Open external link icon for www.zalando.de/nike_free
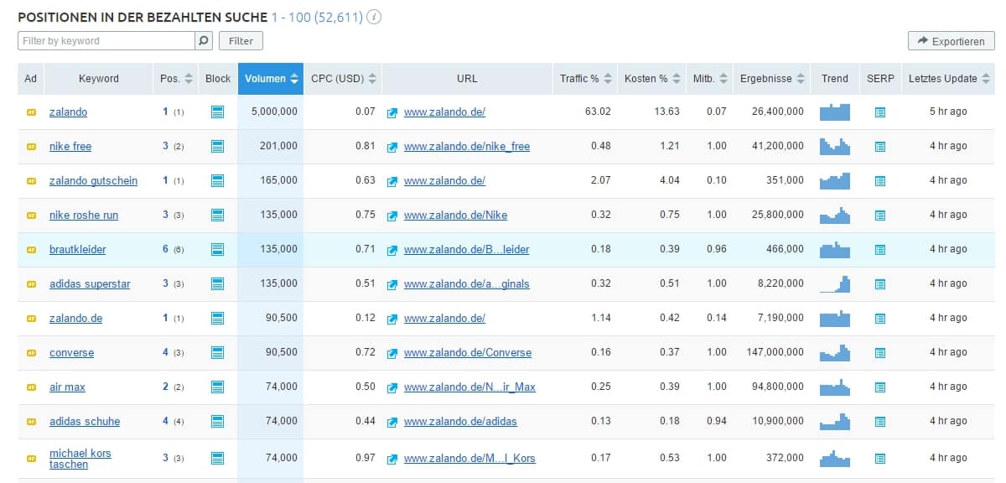Screen dimensions: 1006x483 392,147
